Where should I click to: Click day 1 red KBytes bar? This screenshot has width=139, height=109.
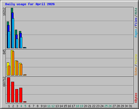(8, 90)
